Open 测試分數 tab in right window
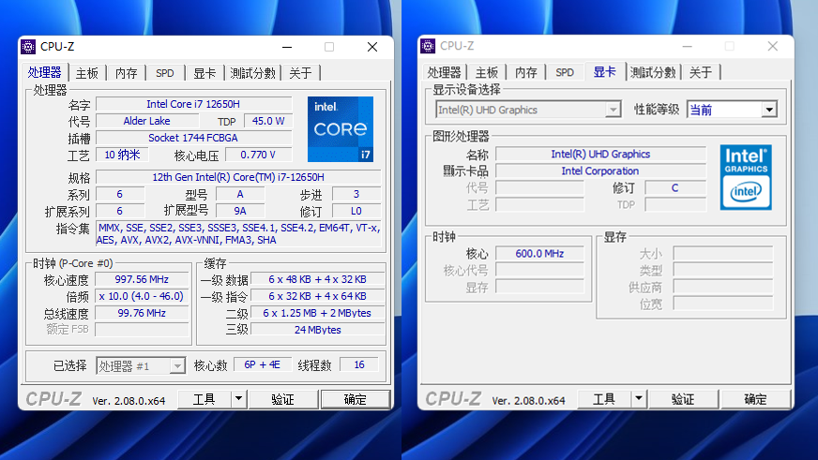 pyautogui.click(x=653, y=72)
